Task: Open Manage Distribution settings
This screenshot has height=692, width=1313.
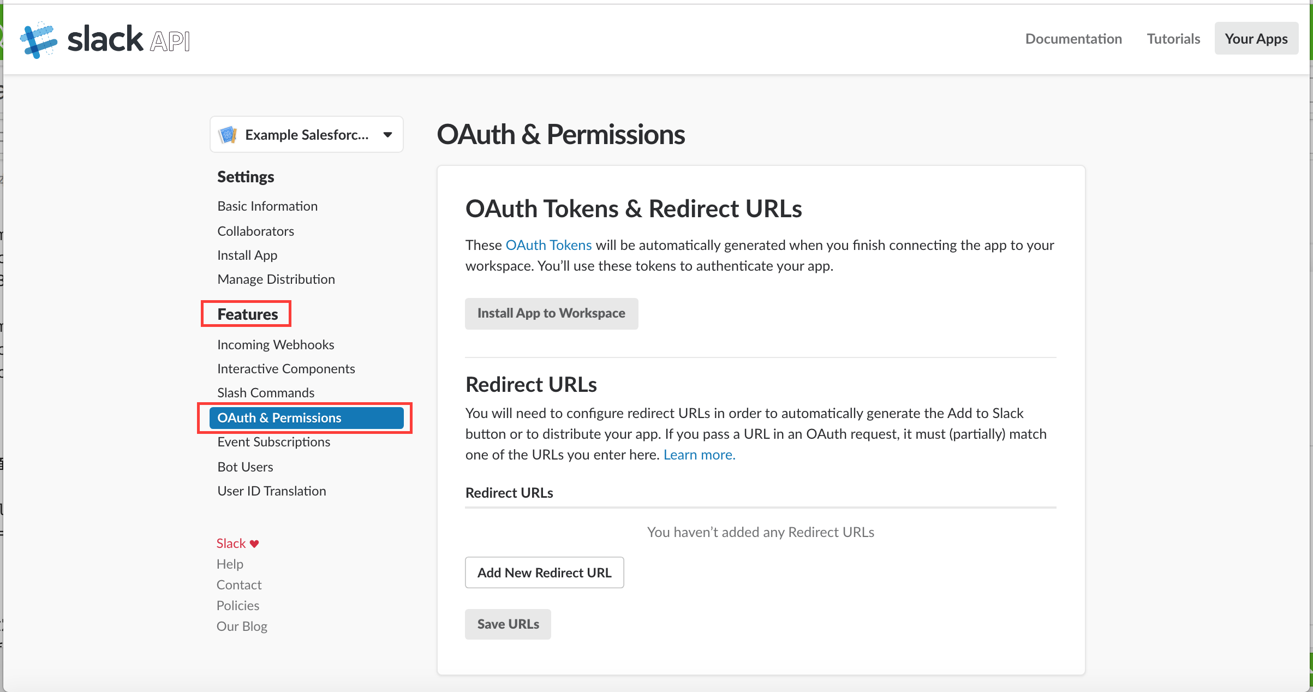Action: tap(276, 279)
